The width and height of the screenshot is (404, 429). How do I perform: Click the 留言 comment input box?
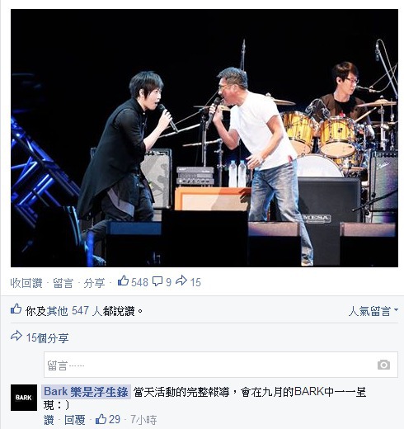[221, 365]
